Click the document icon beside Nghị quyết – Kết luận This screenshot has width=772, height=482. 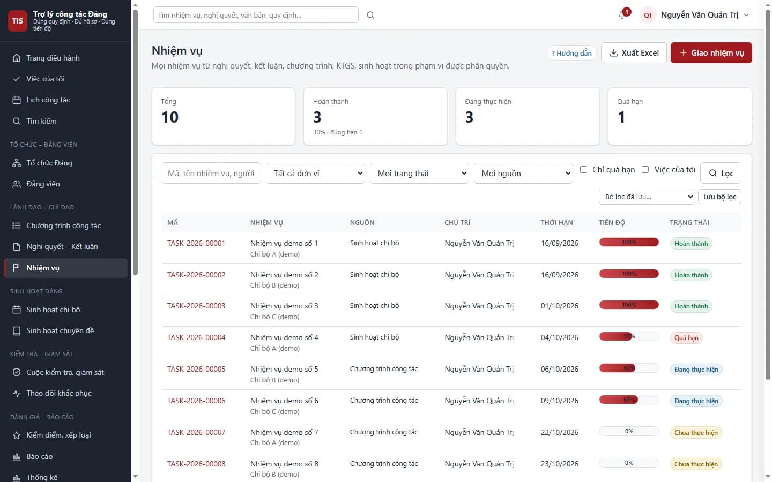click(17, 246)
